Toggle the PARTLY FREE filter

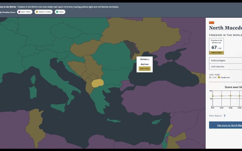tap(43, 12)
